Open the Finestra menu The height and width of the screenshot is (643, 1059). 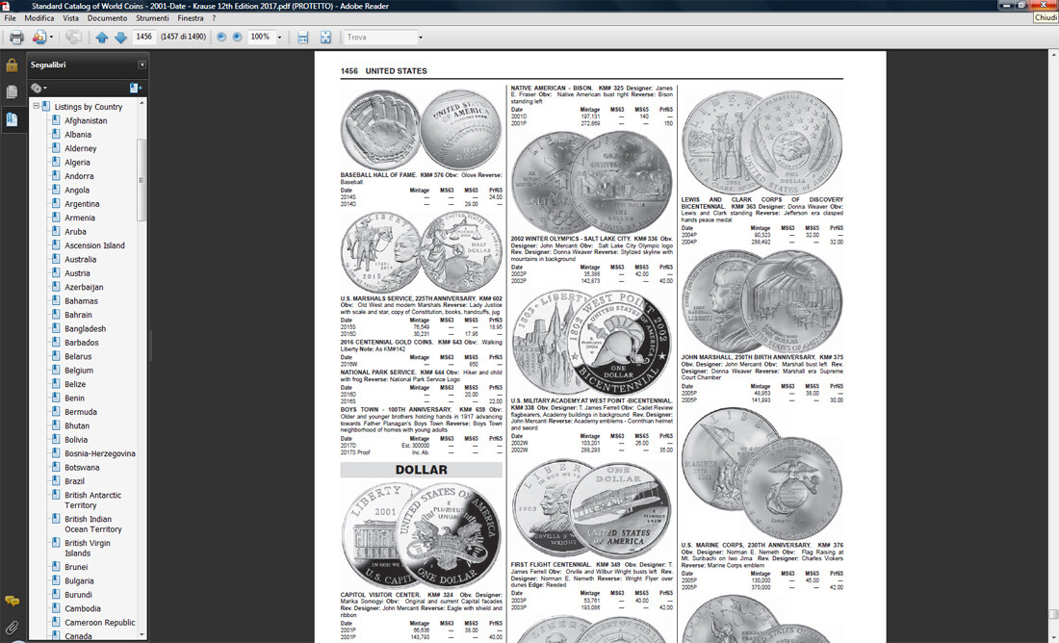tap(191, 18)
